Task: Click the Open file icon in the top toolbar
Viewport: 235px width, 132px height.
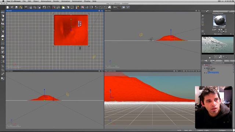Action: click(12, 7)
